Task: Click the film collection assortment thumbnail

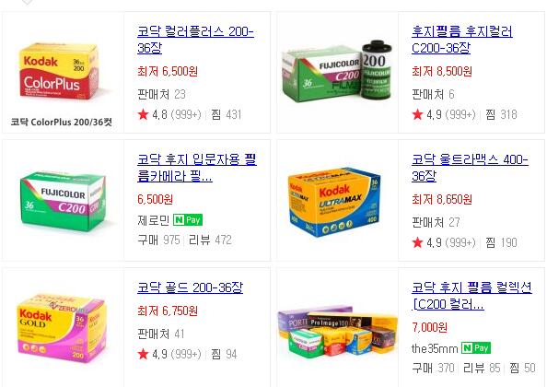Action: (x=337, y=332)
